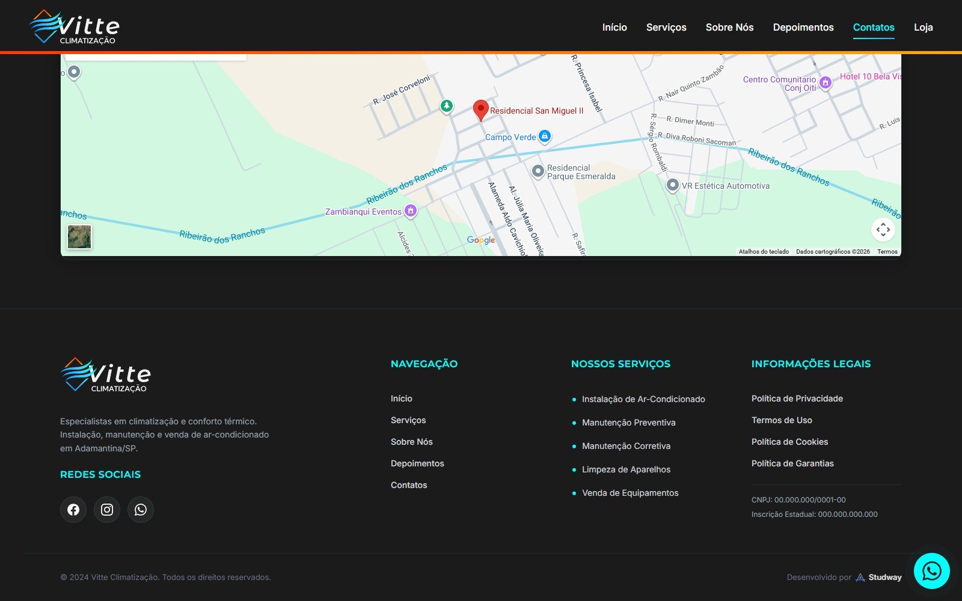The width and height of the screenshot is (962, 601).
Task: Click the Studway developer credit link
Action: coord(878,577)
